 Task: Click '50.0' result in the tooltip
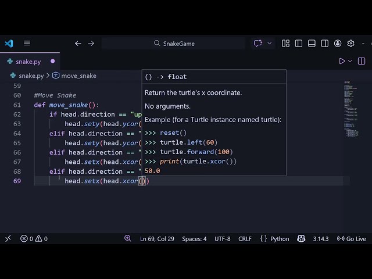click(x=152, y=171)
